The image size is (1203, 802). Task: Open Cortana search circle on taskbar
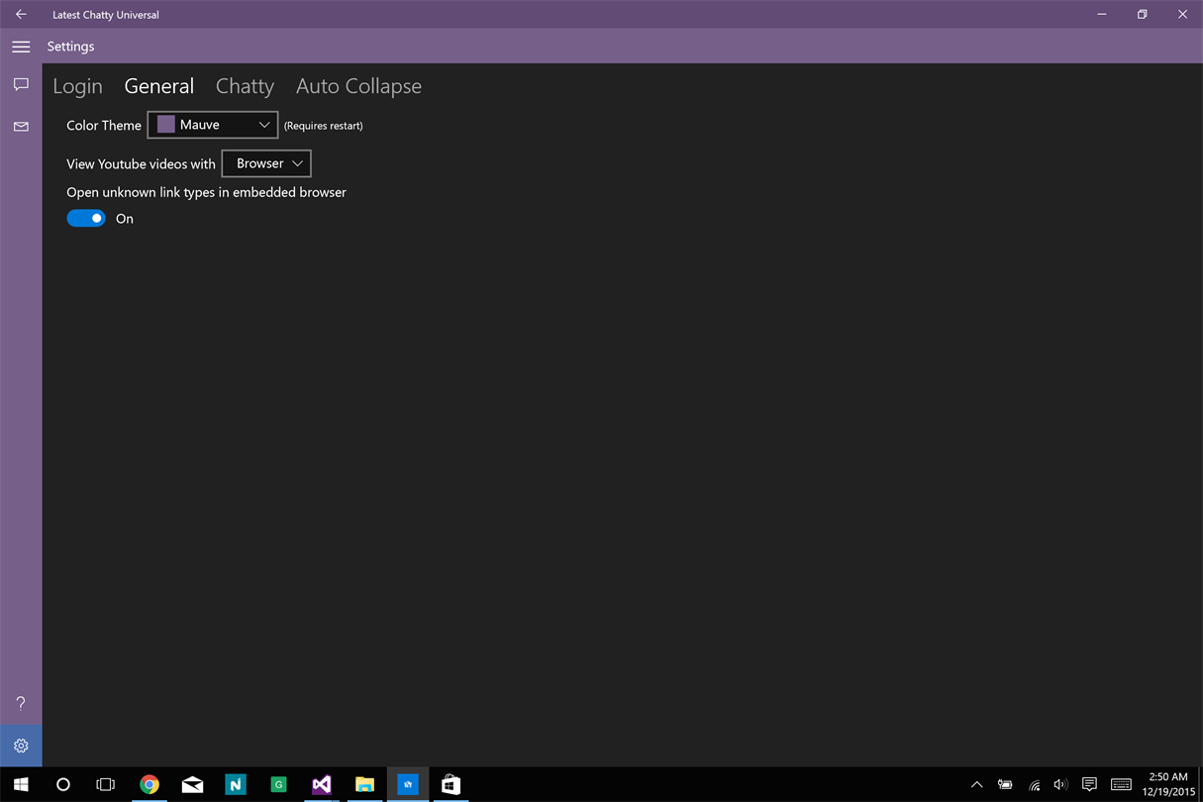pyautogui.click(x=63, y=784)
